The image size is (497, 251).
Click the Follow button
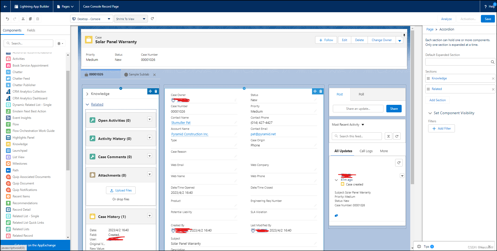click(326, 40)
